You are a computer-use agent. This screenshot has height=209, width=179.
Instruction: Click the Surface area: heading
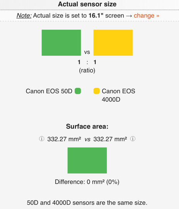tap(87, 126)
